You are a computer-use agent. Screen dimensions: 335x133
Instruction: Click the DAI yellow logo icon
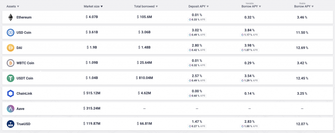coord(10,48)
